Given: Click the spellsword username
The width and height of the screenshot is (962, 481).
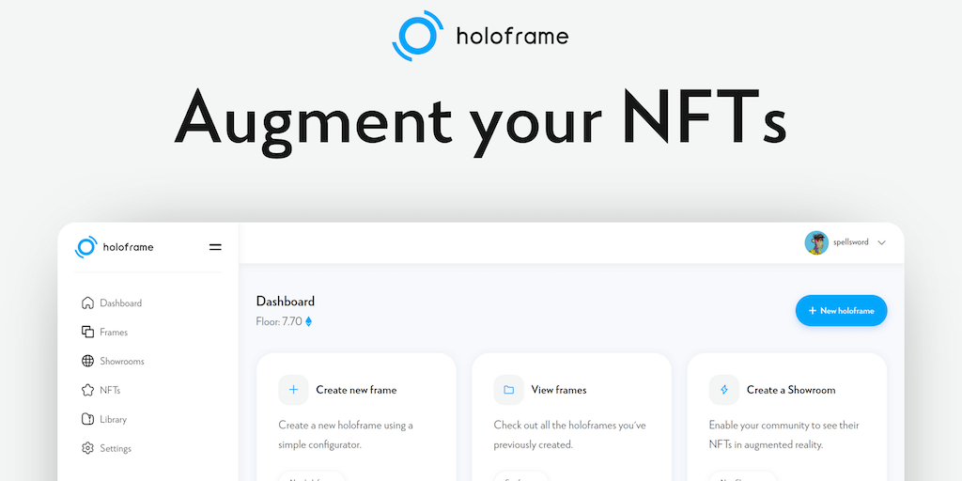Looking at the screenshot, I should tap(850, 242).
